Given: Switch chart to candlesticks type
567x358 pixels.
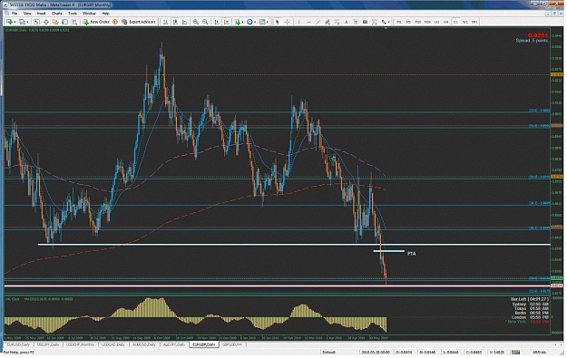Looking at the screenshot, I should tap(175, 22).
